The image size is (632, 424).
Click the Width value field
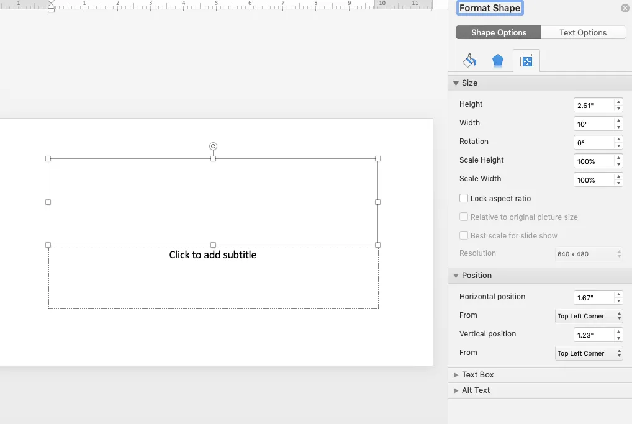594,124
